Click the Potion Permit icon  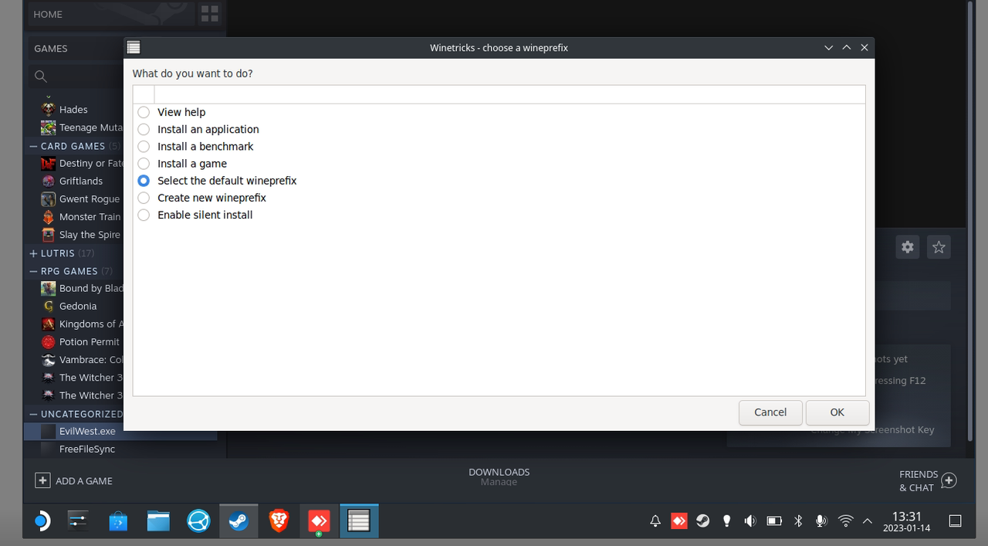[49, 341]
